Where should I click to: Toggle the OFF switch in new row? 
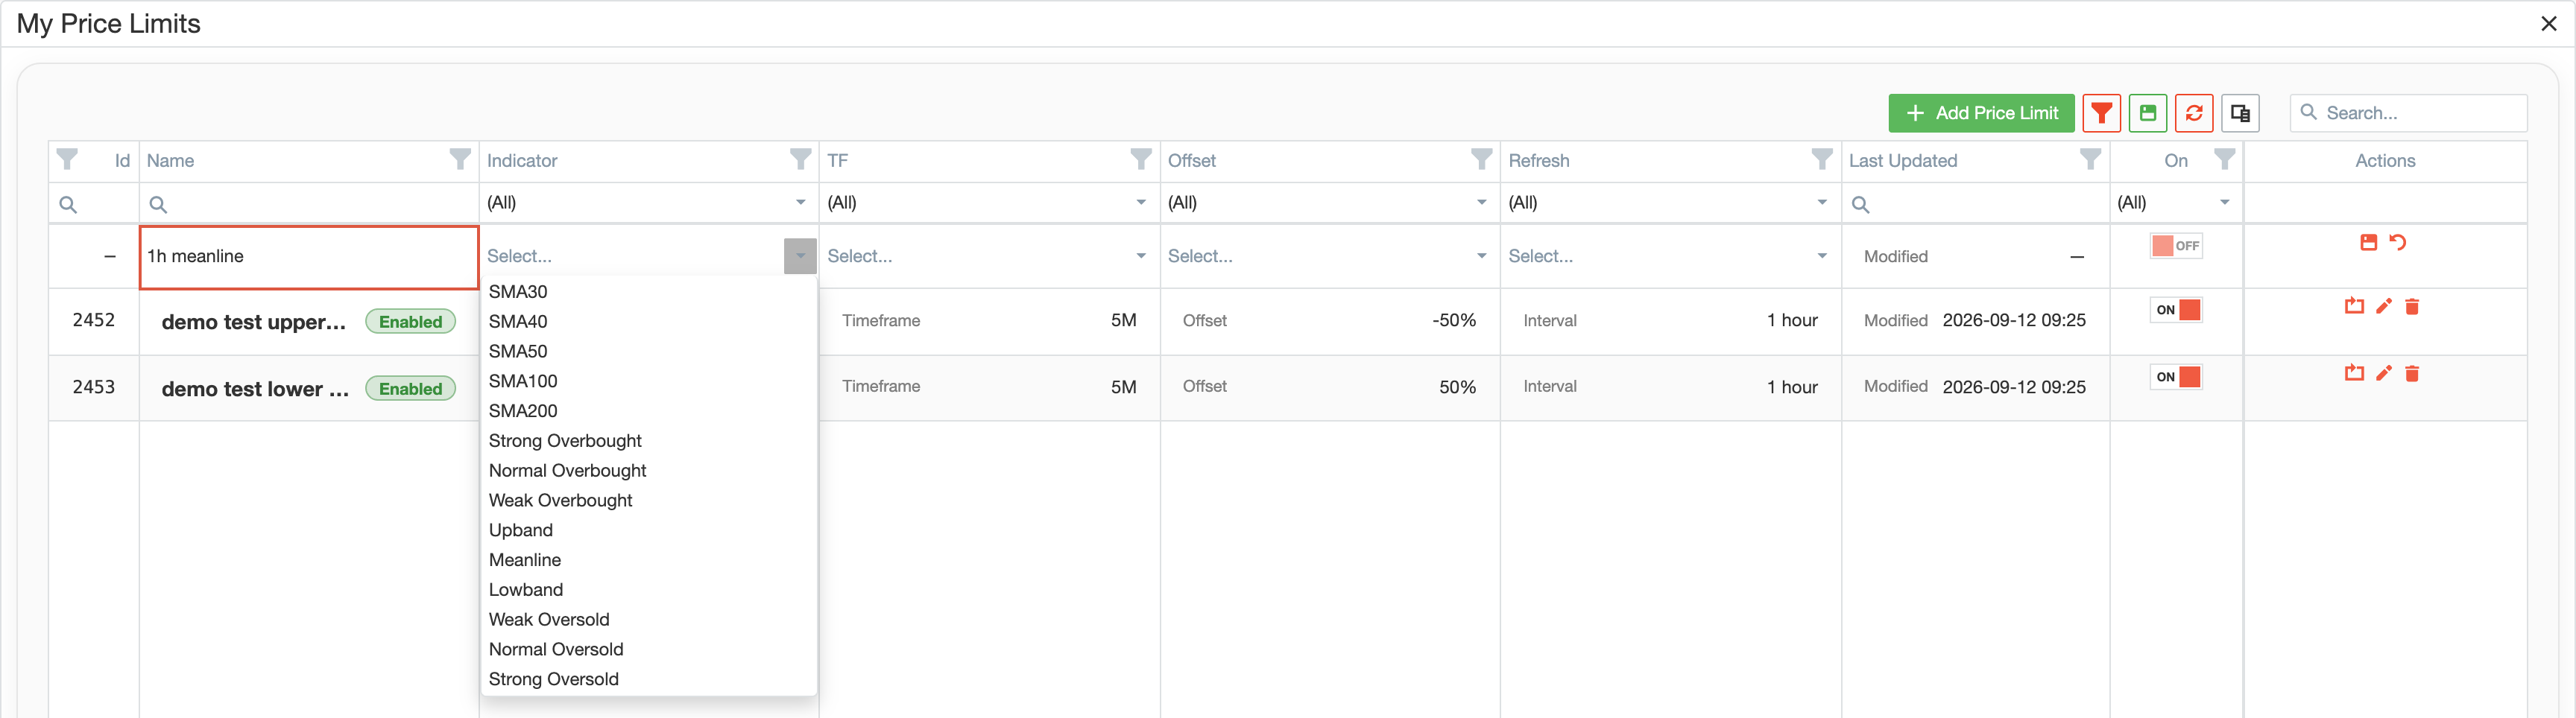[x=2176, y=246]
